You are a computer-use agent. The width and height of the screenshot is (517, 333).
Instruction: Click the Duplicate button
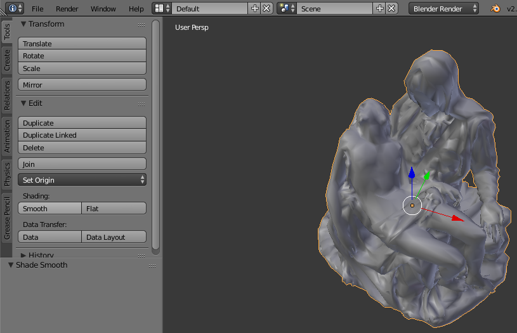click(82, 122)
